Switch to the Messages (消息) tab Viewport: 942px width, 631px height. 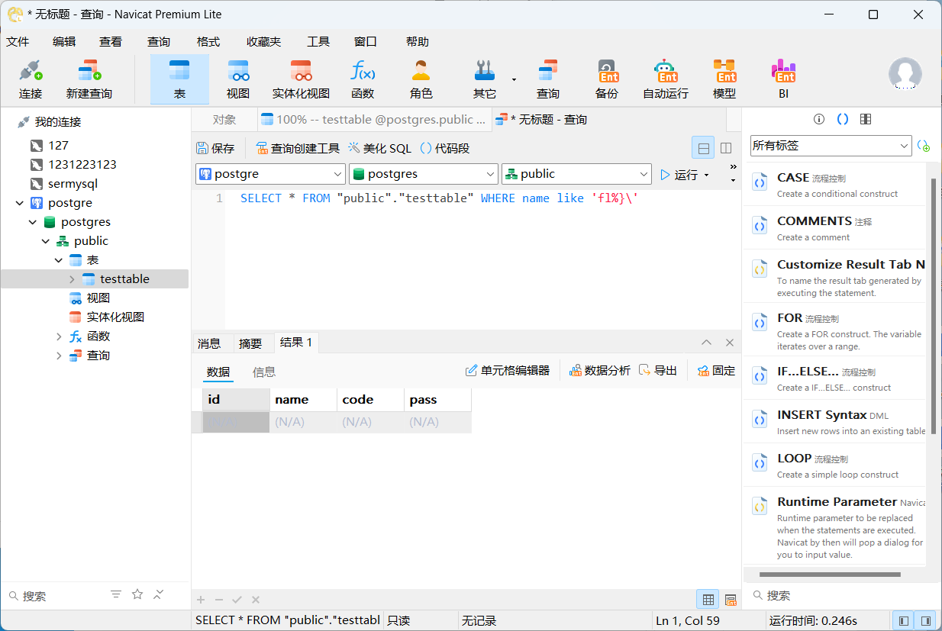(209, 343)
